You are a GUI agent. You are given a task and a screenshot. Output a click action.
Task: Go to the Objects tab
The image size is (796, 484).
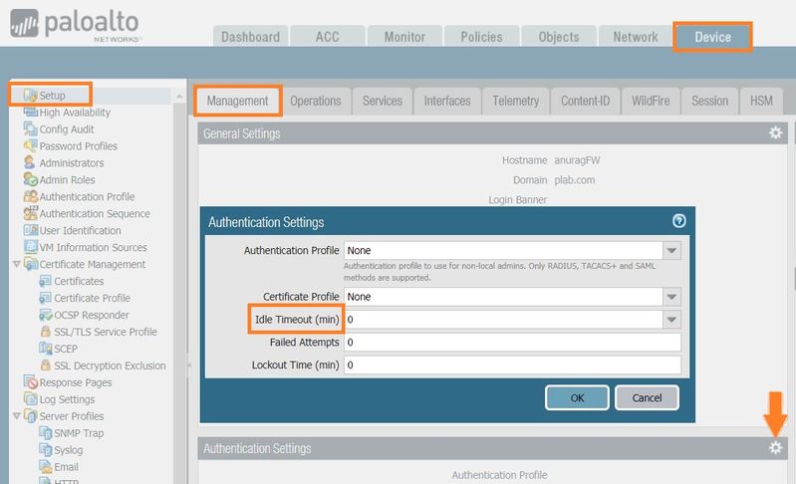tap(559, 37)
